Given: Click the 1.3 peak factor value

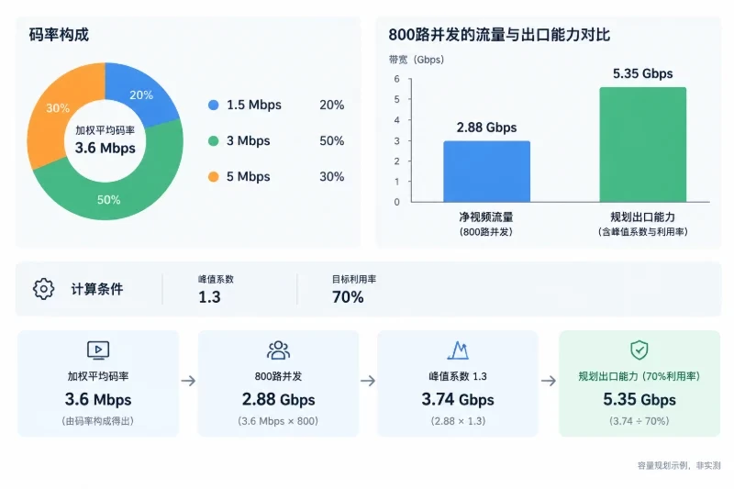Looking at the screenshot, I should pyautogui.click(x=209, y=297).
